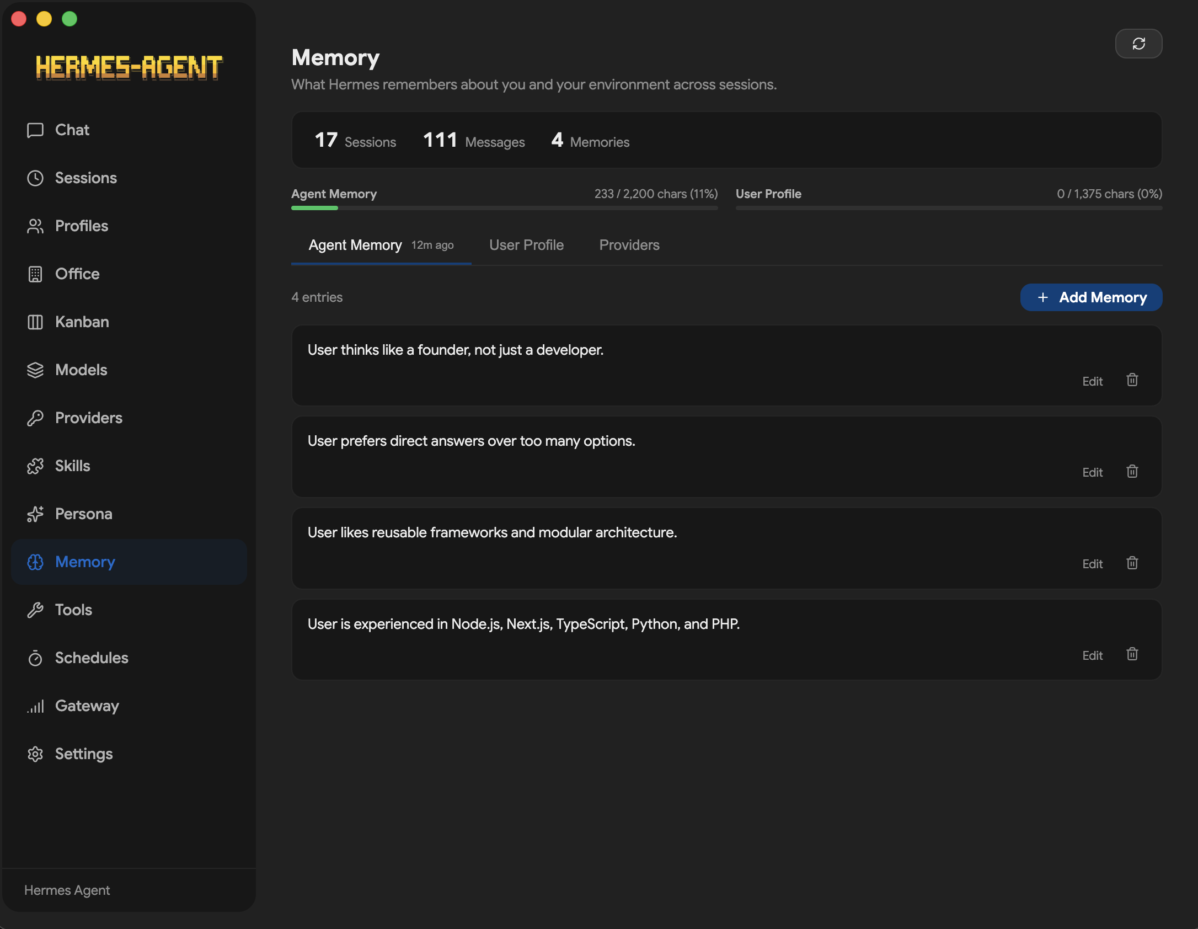Open the Schedules stopwatch icon

[35, 658]
